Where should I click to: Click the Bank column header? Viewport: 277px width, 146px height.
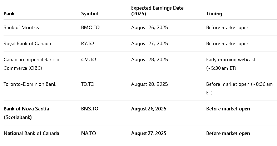[x=9, y=14]
